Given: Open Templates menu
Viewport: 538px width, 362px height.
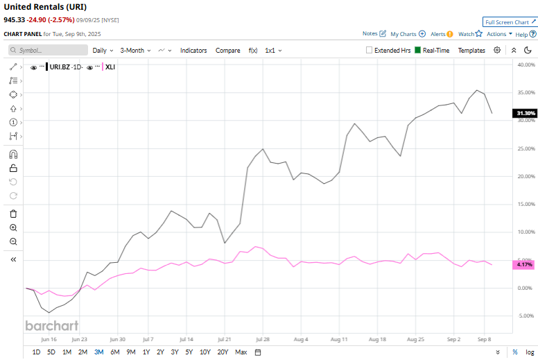Looking at the screenshot, I should coord(471,51).
